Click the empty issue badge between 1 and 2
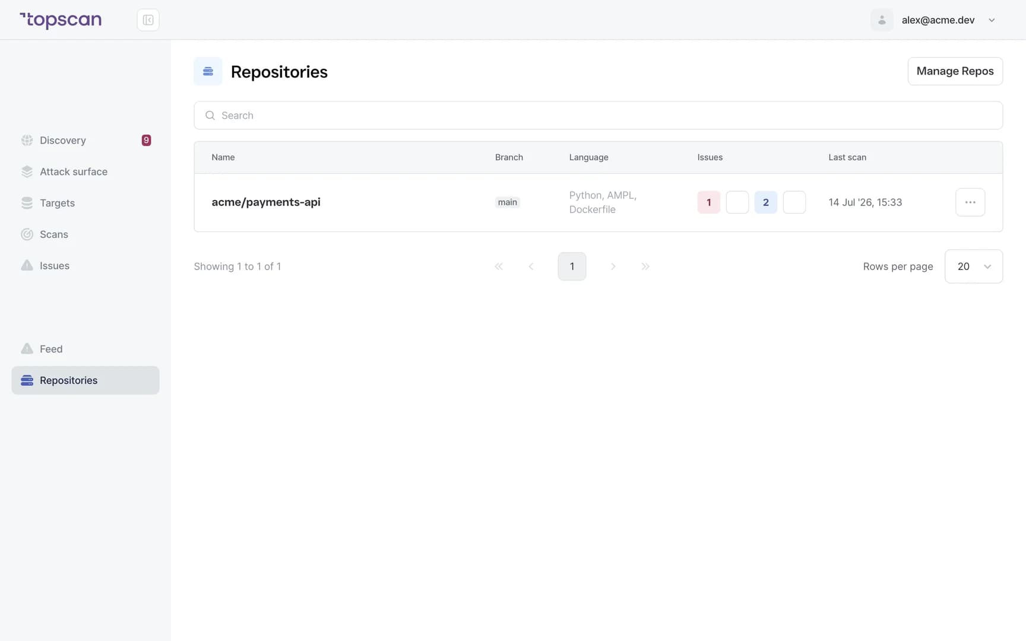1026x641 pixels. (737, 202)
